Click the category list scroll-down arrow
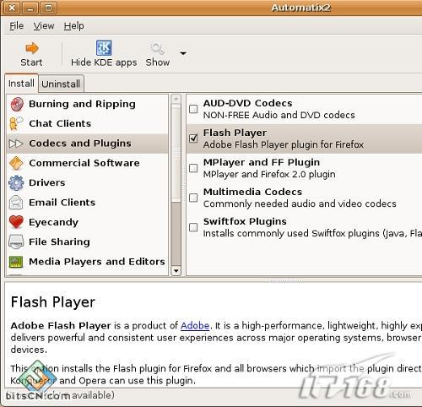 pyautogui.click(x=176, y=271)
